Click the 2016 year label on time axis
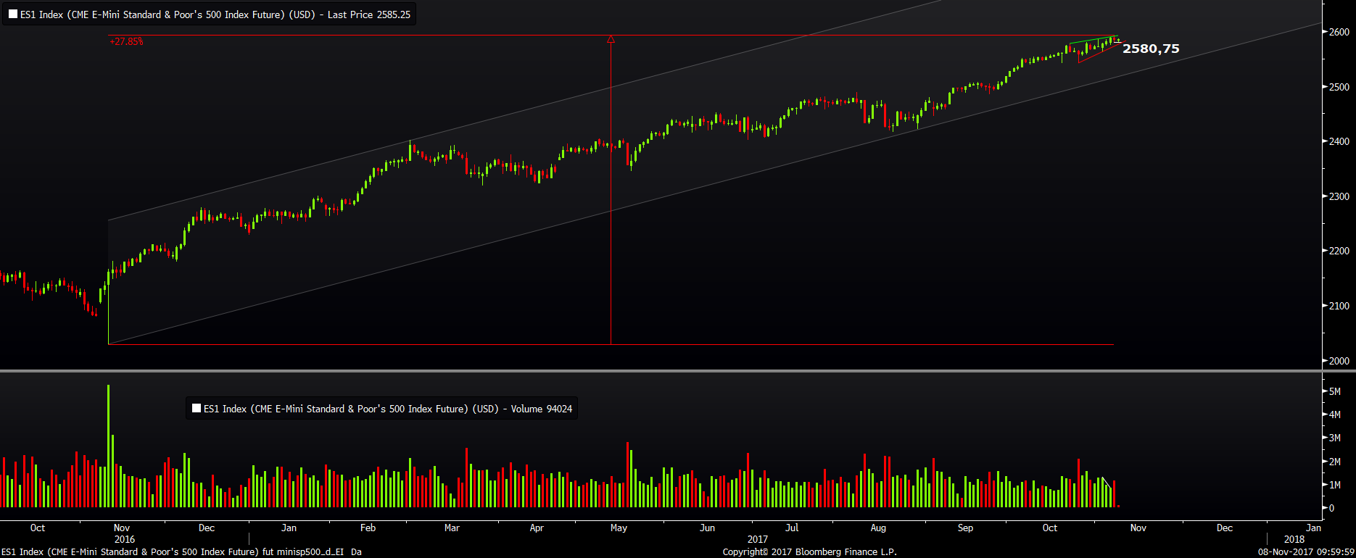 125,539
